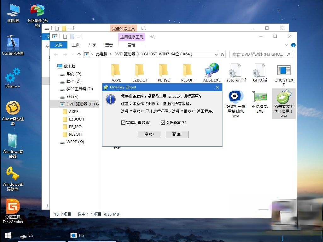Switch to the 查看 ribbon tab
This screenshot has height=242, width=323.
(x=109, y=45)
